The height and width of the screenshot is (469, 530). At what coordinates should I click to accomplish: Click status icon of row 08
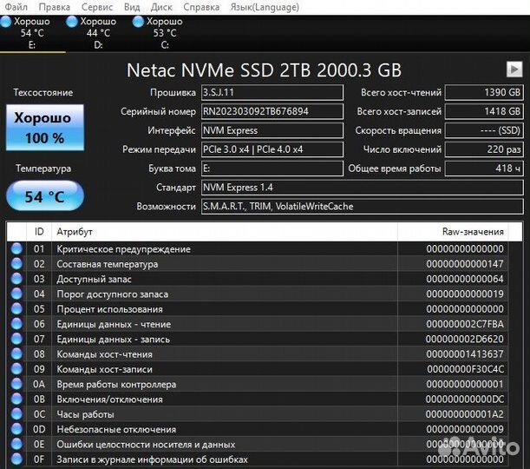[16, 354]
